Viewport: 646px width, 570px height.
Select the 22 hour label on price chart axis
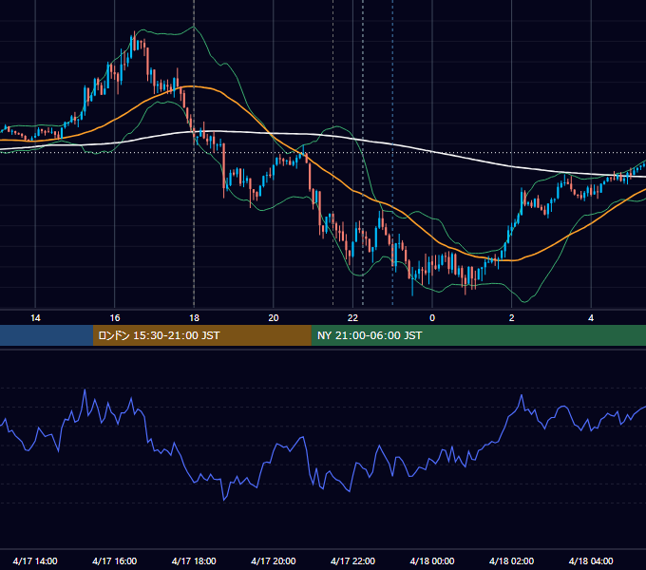coord(352,318)
